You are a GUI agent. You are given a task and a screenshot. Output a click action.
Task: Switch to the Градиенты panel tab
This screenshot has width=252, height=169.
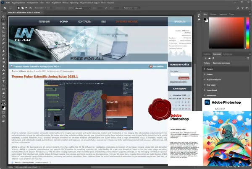[223, 14]
